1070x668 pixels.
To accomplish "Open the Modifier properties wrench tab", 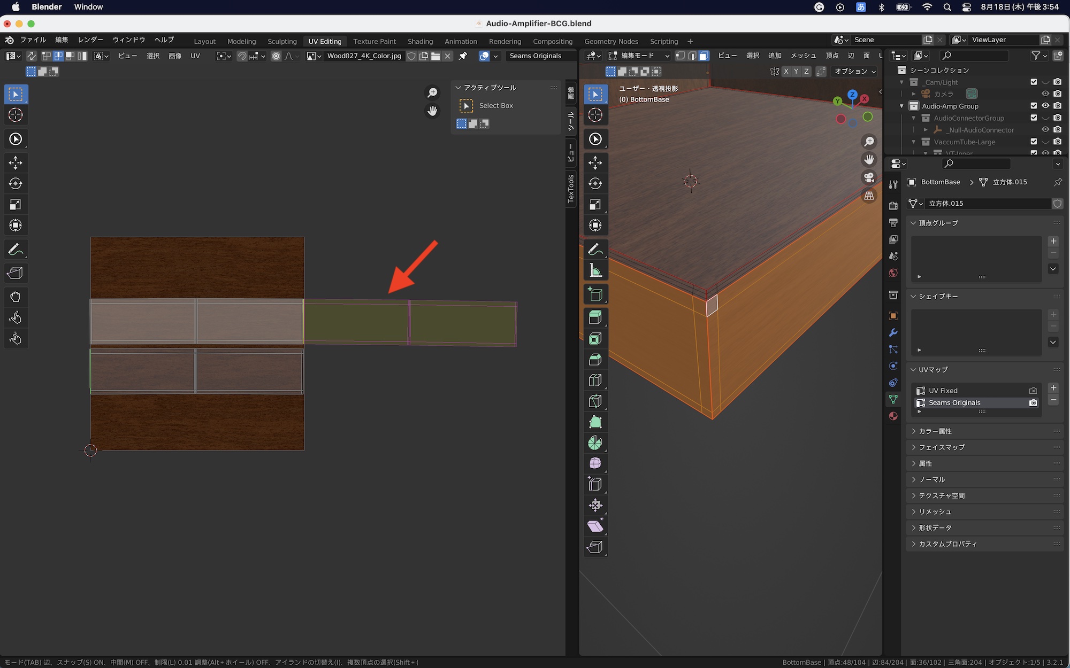I will click(x=893, y=332).
